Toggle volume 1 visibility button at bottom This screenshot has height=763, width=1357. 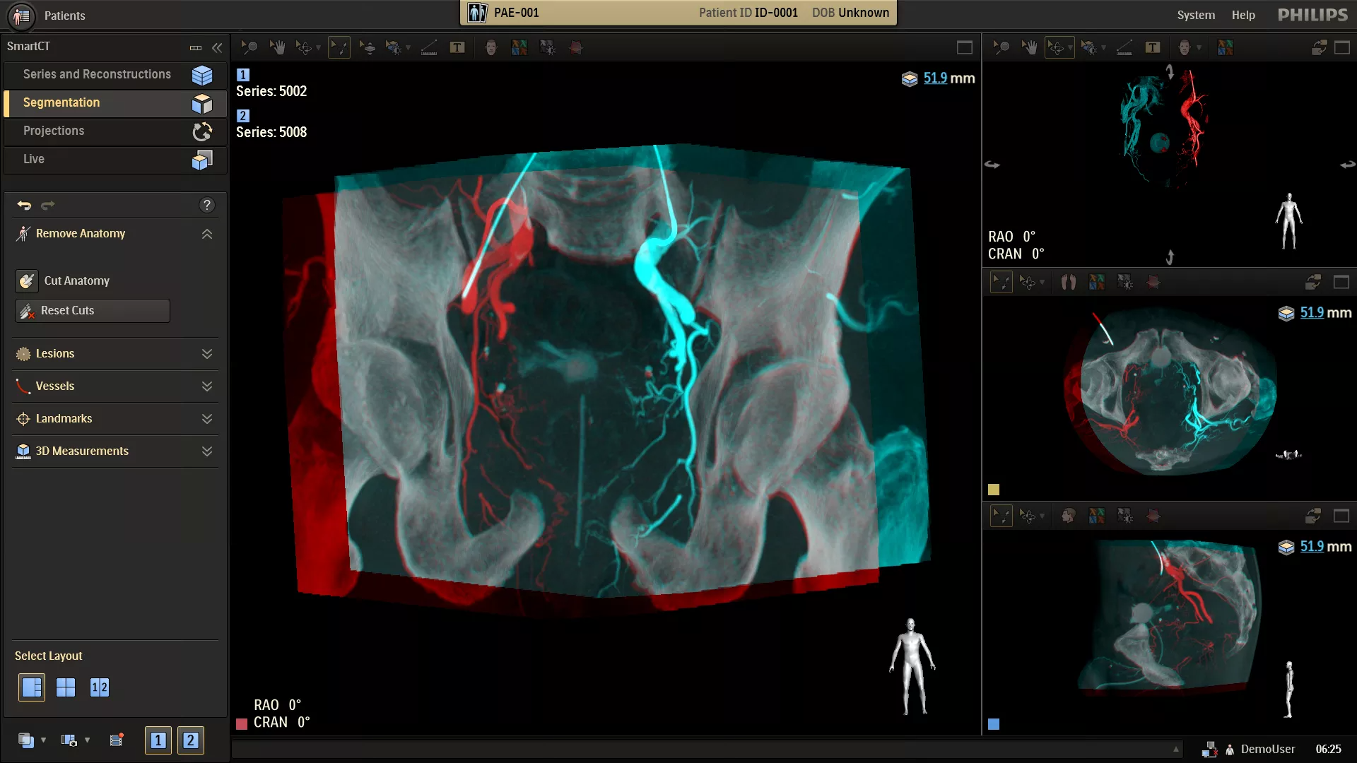pos(158,740)
